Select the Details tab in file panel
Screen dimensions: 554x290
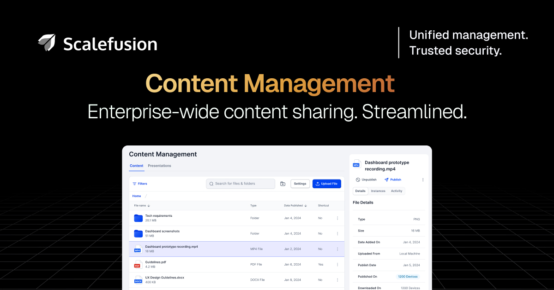point(361,191)
